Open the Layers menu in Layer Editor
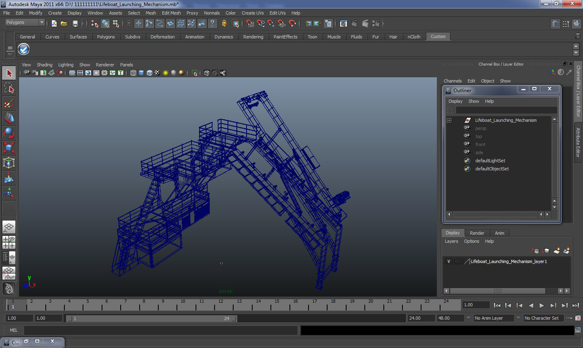Screen dimensions: 583x348 point(451,241)
